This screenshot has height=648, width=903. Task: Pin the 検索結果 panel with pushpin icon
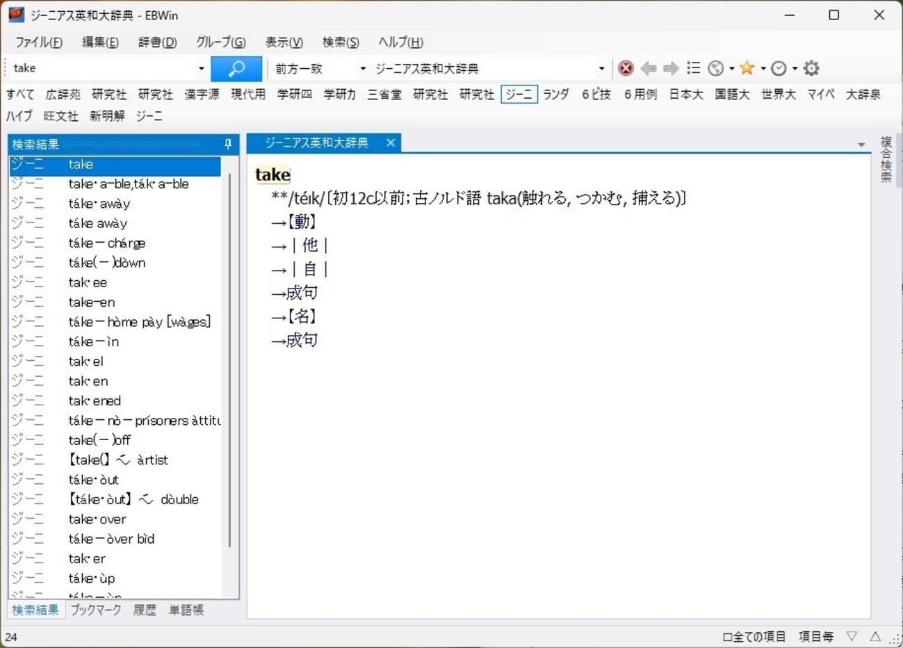228,144
